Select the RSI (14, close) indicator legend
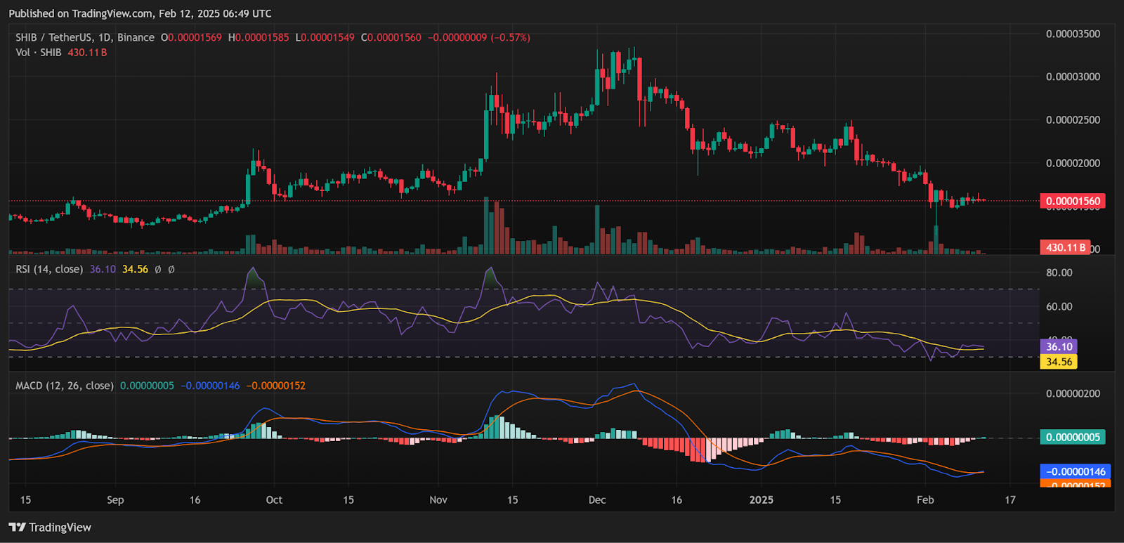 coord(49,269)
